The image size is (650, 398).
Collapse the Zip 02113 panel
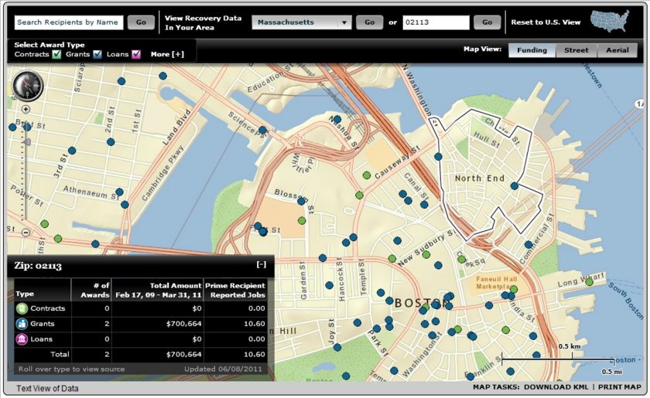tap(262, 264)
